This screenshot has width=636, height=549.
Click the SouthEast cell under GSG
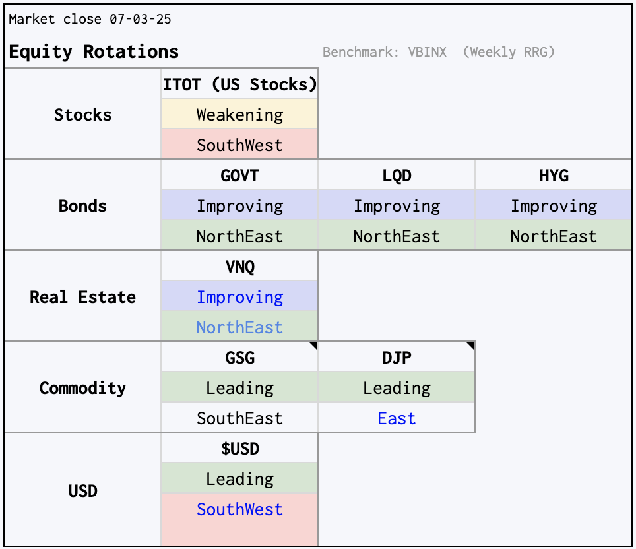239,418
